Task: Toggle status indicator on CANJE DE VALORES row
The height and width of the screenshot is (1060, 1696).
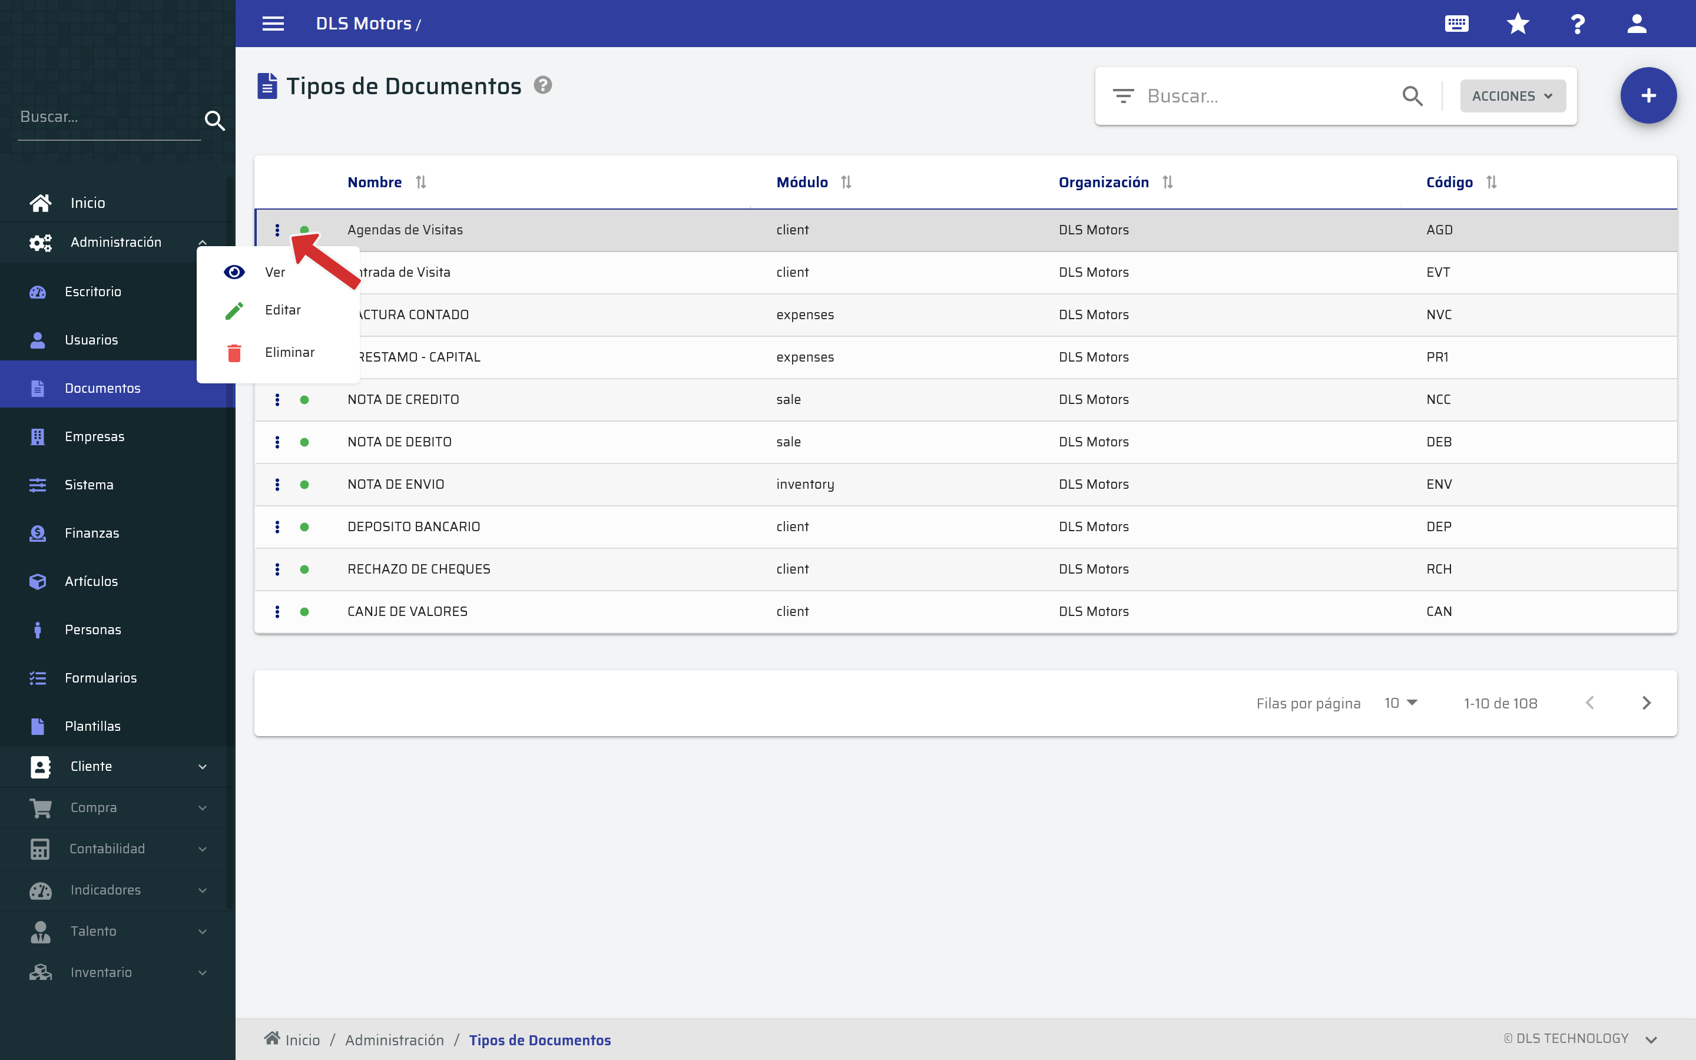Action: [x=306, y=611]
